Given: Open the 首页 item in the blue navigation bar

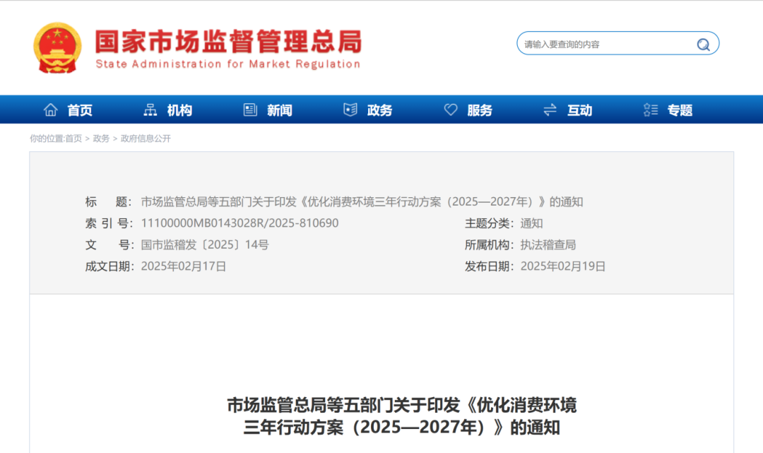Looking at the screenshot, I should [80, 110].
